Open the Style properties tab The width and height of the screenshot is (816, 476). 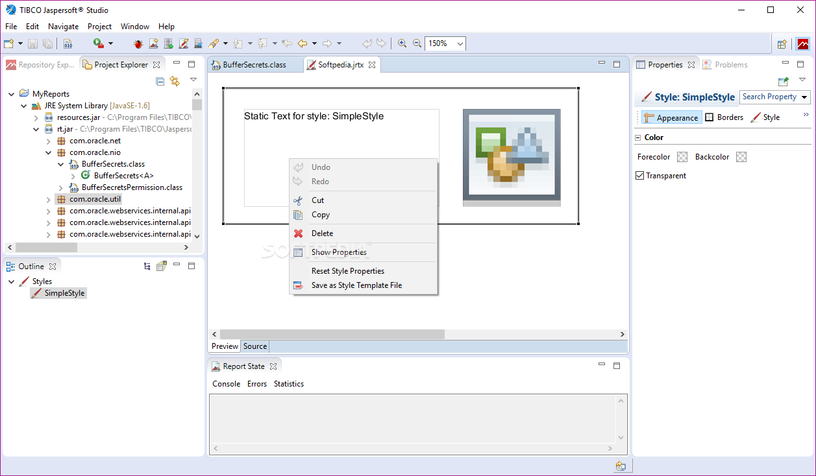click(x=765, y=117)
